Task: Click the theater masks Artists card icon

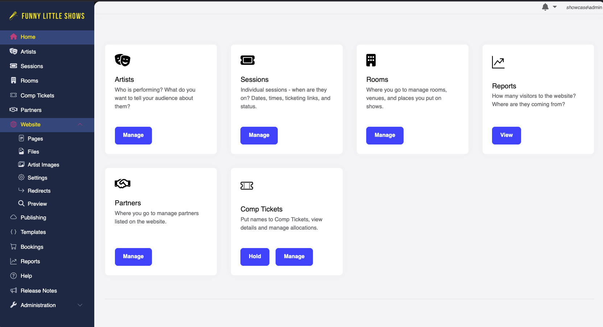Action: point(123,60)
